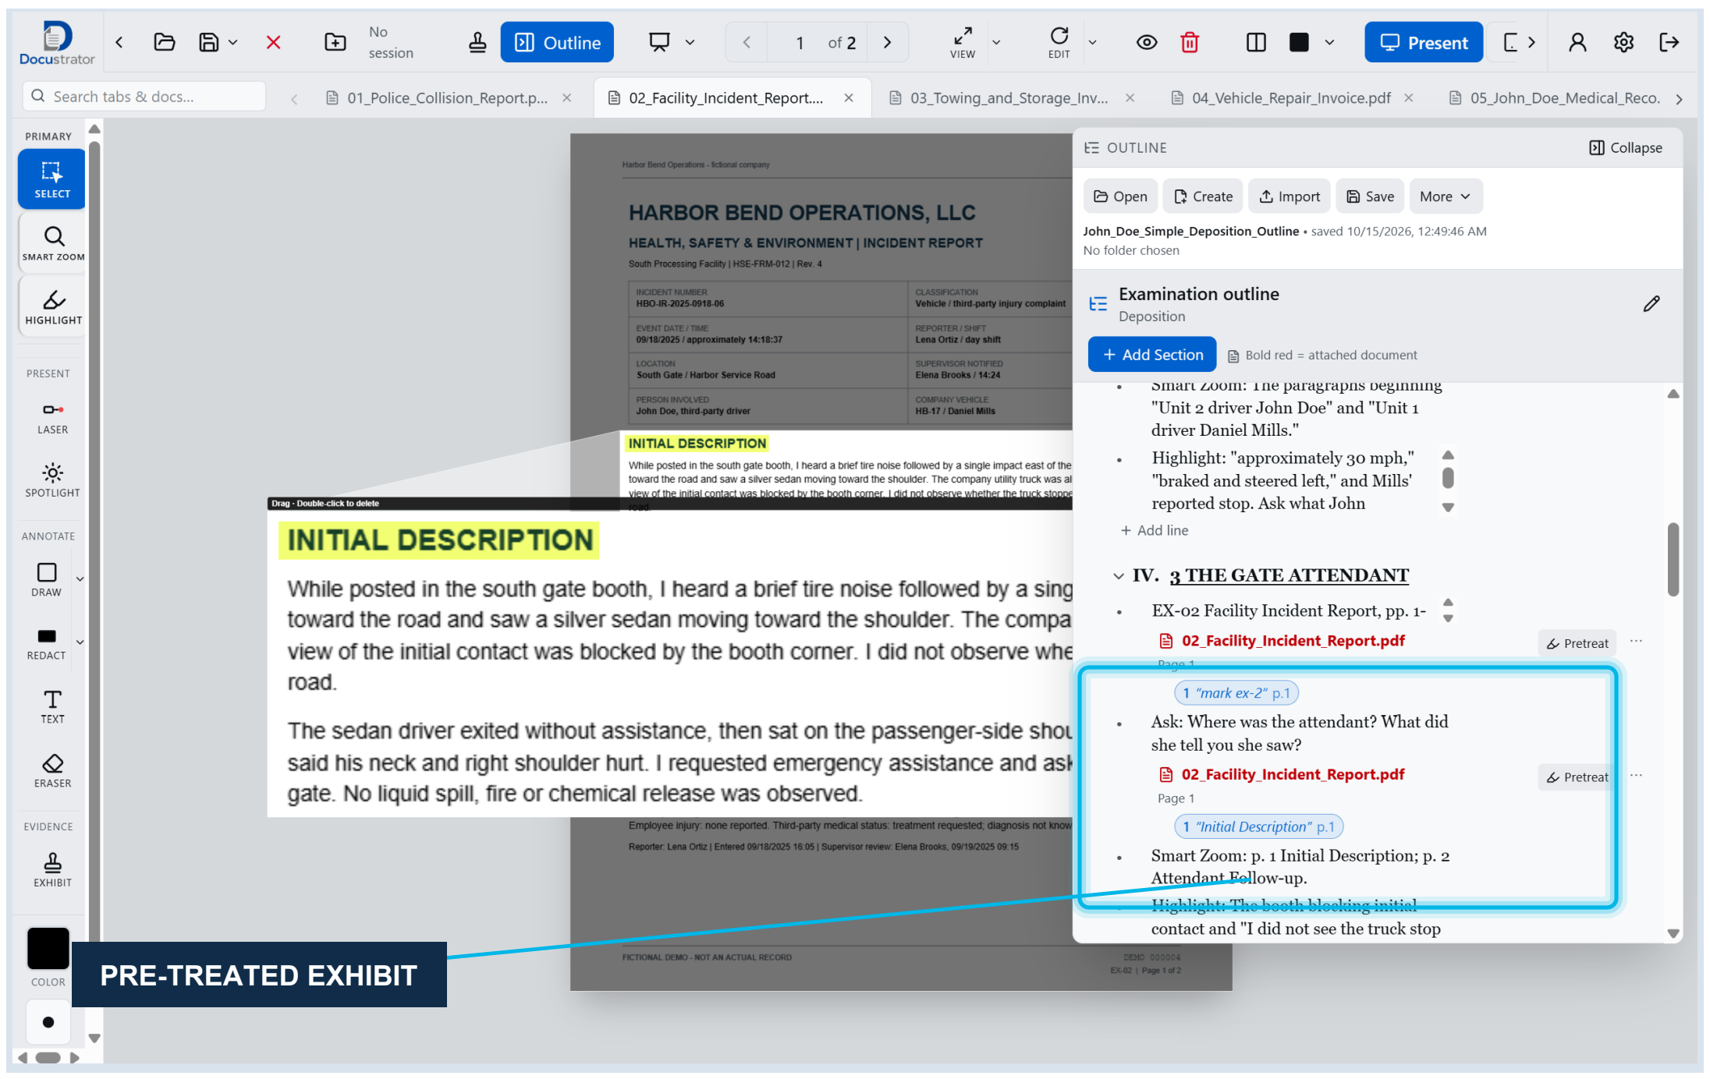Viewport: 1710px width, 1079px height.
Task: Click the sign-out arrow icon
Action: coord(1669,42)
